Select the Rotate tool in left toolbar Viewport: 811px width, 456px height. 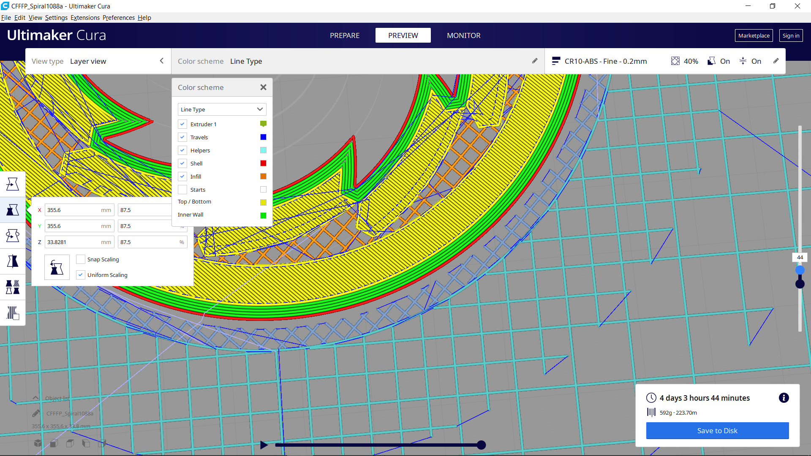coord(12,236)
